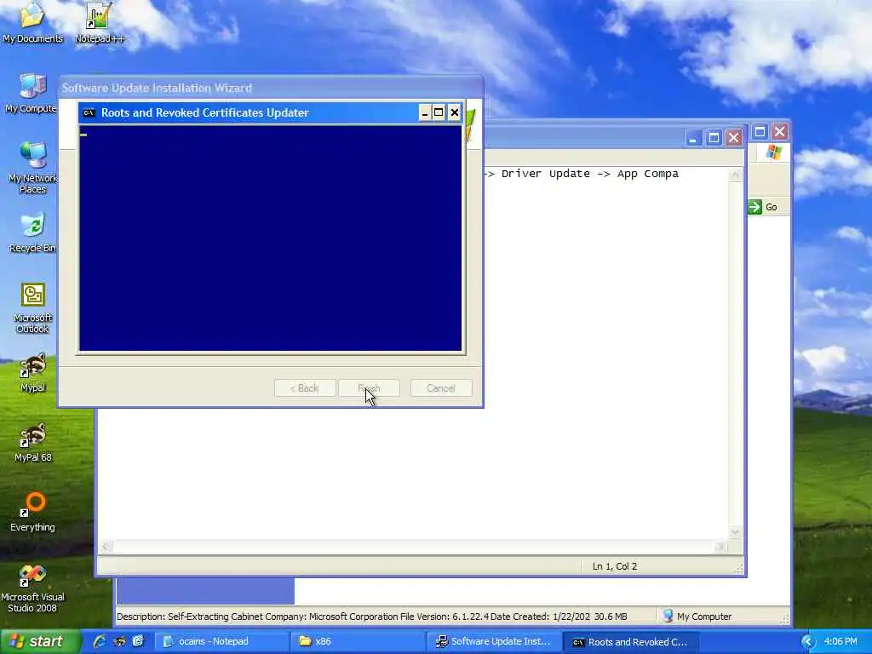Click Finish button in Software Update wizard

[370, 388]
